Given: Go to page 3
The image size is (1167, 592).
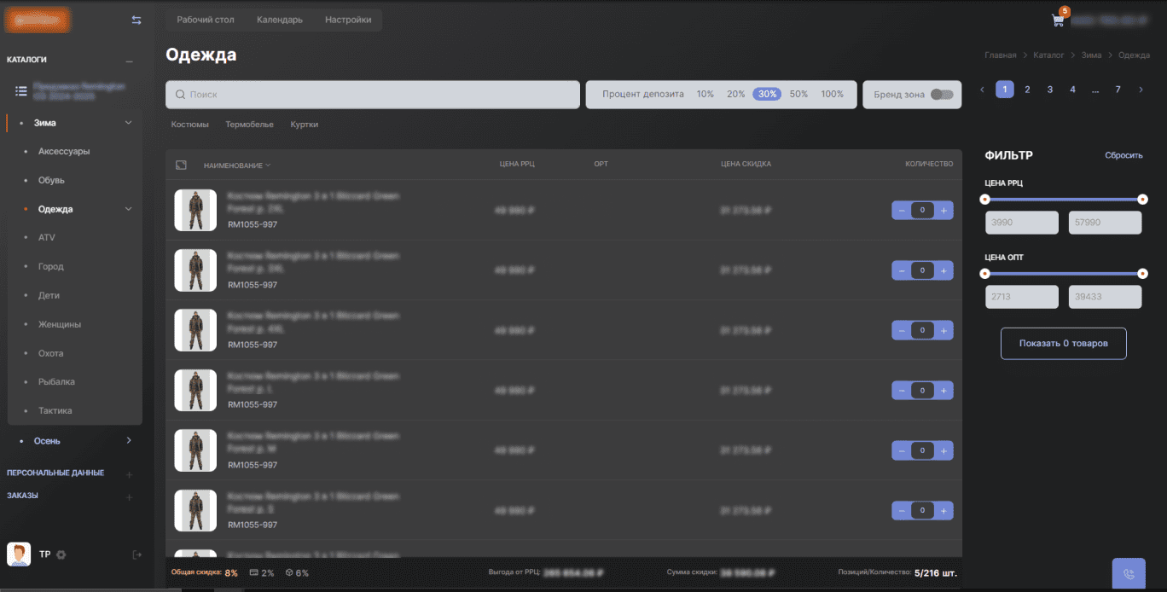Looking at the screenshot, I should (x=1050, y=90).
